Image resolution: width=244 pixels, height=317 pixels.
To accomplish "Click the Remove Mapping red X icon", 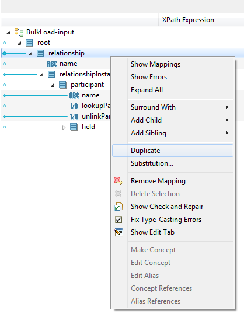I will (x=118, y=181).
